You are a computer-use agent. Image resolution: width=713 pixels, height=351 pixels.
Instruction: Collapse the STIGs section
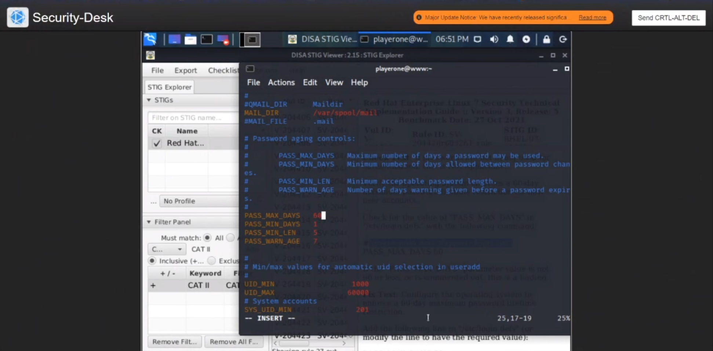click(149, 100)
